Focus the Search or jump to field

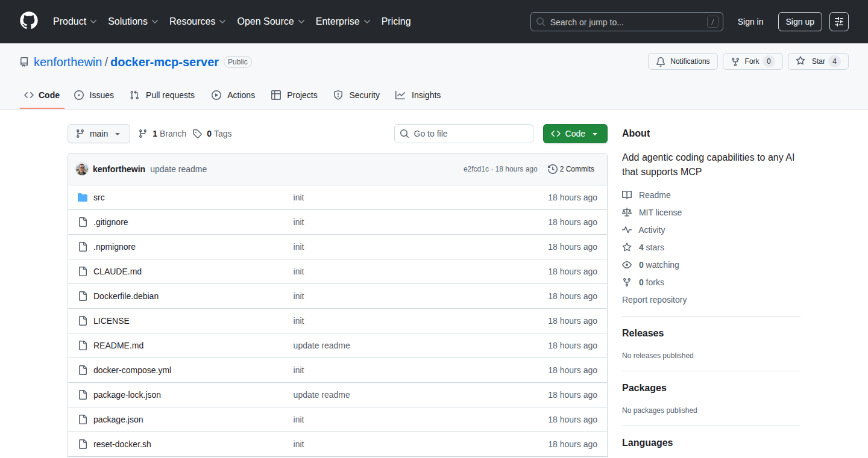[x=627, y=22]
